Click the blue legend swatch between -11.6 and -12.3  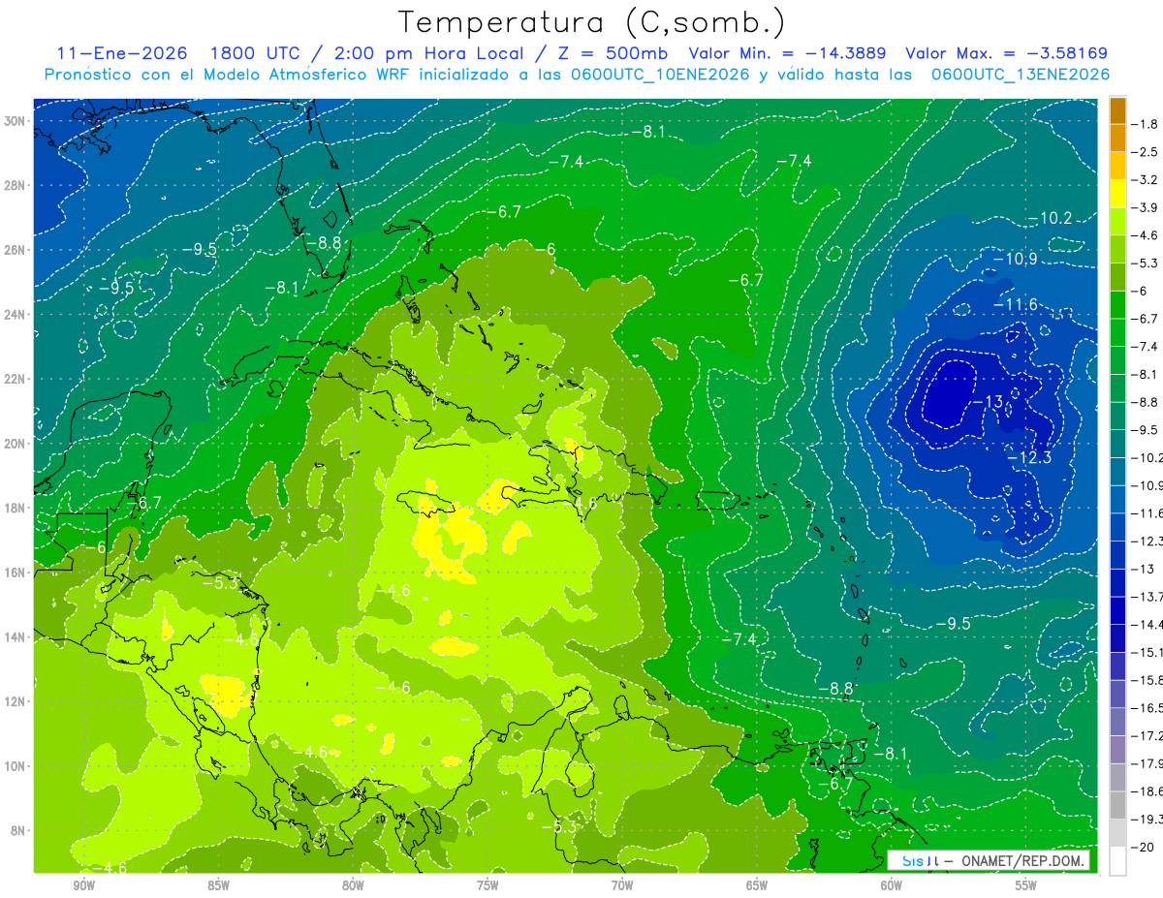(x=1117, y=527)
